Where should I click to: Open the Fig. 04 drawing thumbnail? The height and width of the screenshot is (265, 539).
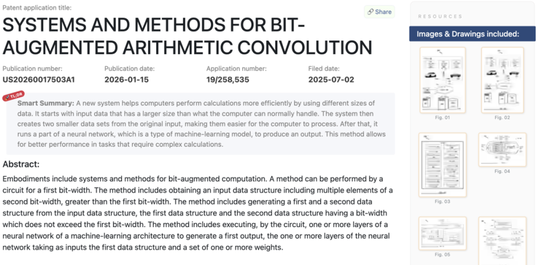coord(503,149)
